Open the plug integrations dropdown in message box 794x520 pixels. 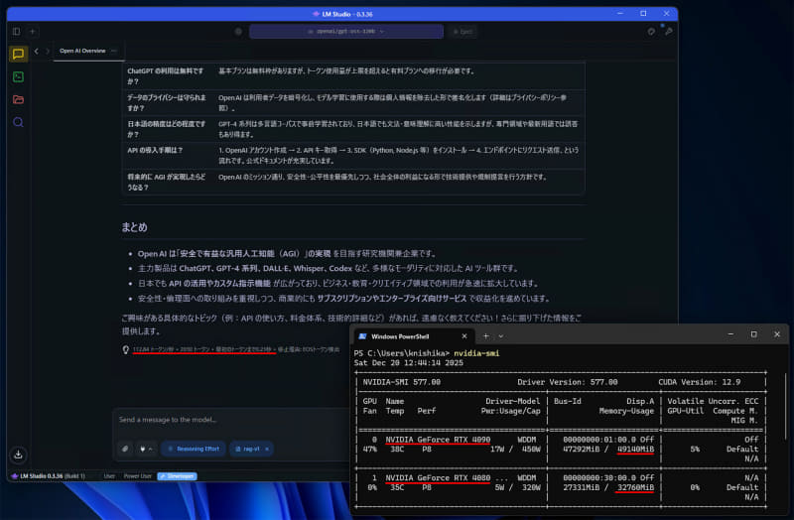146,450
